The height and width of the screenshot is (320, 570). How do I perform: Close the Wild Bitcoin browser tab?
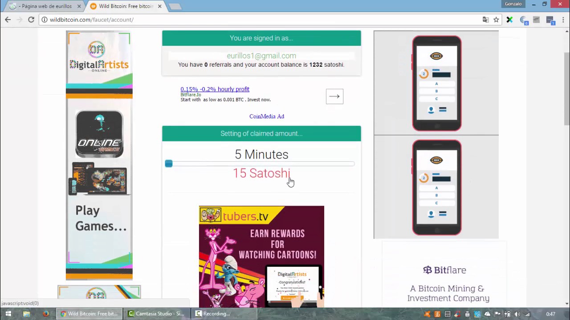(x=159, y=6)
